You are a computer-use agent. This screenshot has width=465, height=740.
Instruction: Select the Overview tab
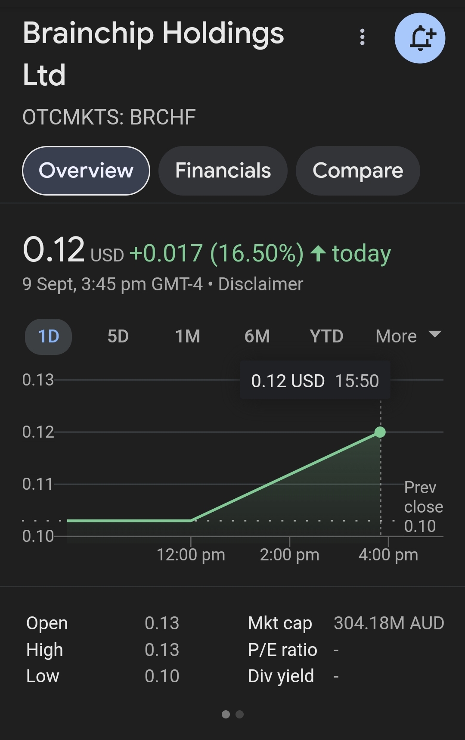coord(86,171)
